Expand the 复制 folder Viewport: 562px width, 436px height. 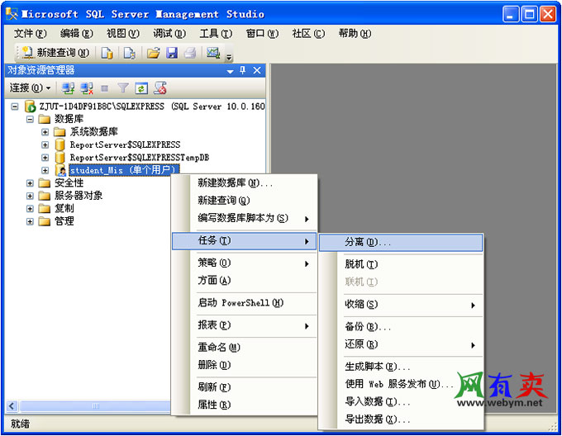point(30,209)
